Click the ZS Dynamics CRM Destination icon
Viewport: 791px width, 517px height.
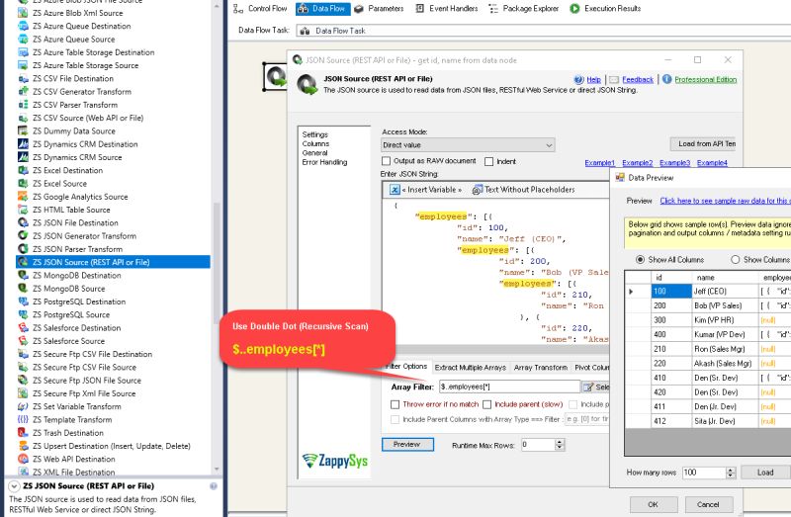tap(23, 143)
